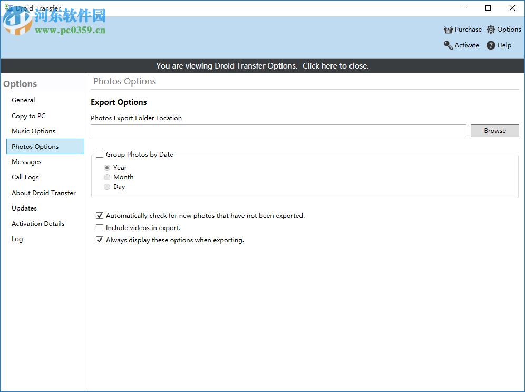This screenshot has height=392, width=525.
Task: Click the Browse button
Action: [494, 130]
